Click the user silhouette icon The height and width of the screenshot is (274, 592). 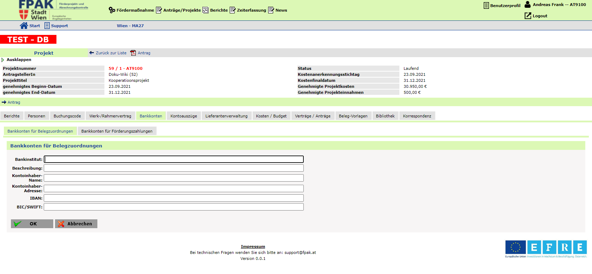[527, 5]
